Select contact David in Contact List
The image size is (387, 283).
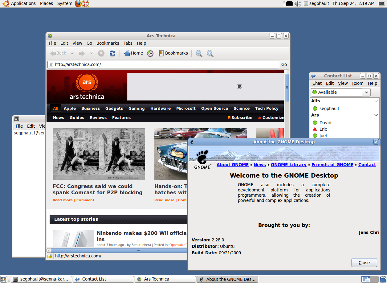tap(325, 123)
